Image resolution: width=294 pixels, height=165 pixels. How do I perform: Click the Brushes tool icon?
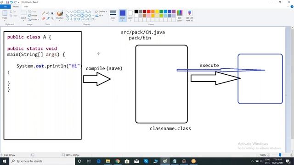click(60, 13)
